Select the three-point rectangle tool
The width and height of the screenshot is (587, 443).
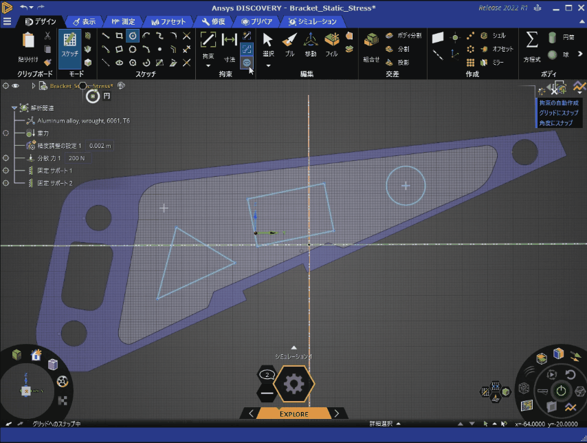pos(119,49)
